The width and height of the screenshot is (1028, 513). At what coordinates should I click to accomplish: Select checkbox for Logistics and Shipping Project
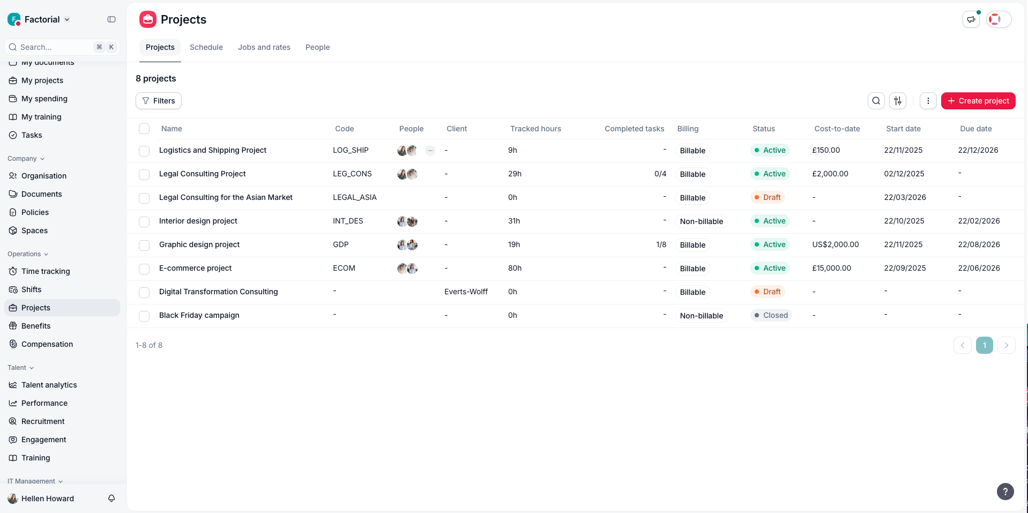[144, 151]
